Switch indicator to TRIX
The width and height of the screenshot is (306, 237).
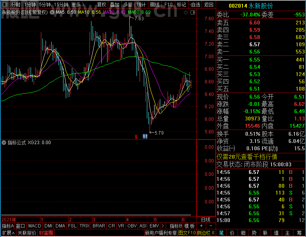84,226
